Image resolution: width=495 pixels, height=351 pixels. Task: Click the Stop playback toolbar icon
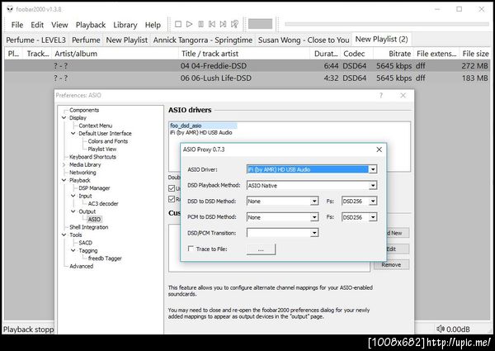pyautogui.click(x=178, y=24)
